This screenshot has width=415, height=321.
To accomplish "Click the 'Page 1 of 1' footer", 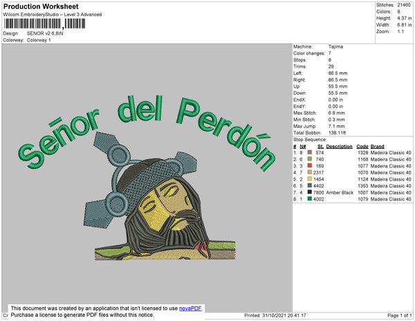I will click(x=399, y=315).
